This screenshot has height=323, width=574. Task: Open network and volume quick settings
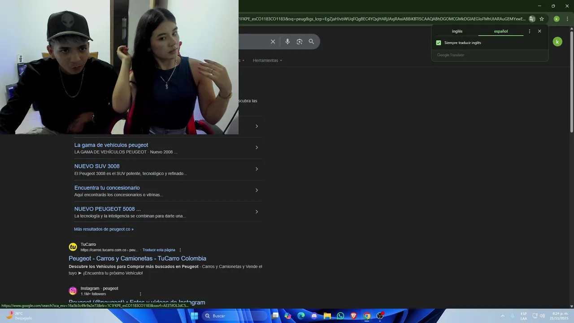[539, 316]
